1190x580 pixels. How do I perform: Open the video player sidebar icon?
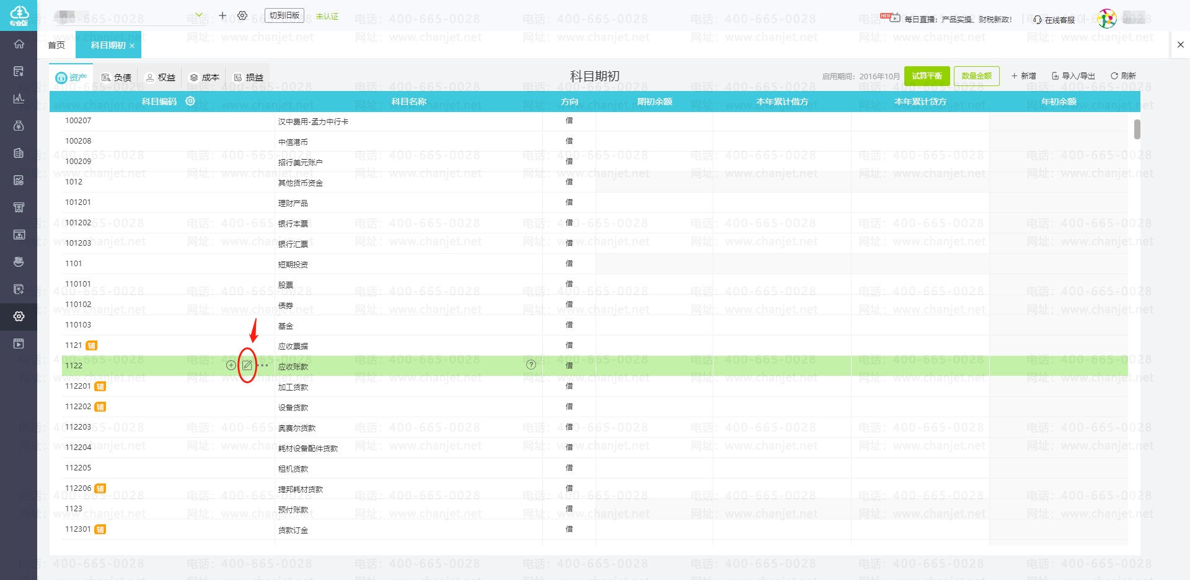pyautogui.click(x=19, y=344)
